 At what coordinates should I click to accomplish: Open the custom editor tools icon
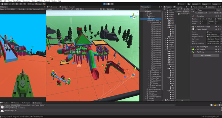pyautogui.click(x=24, y=4)
